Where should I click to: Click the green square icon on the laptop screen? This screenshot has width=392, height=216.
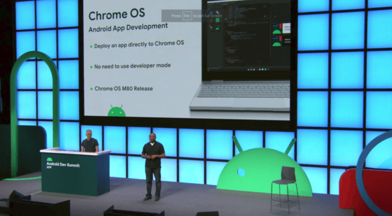coord(217,20)
